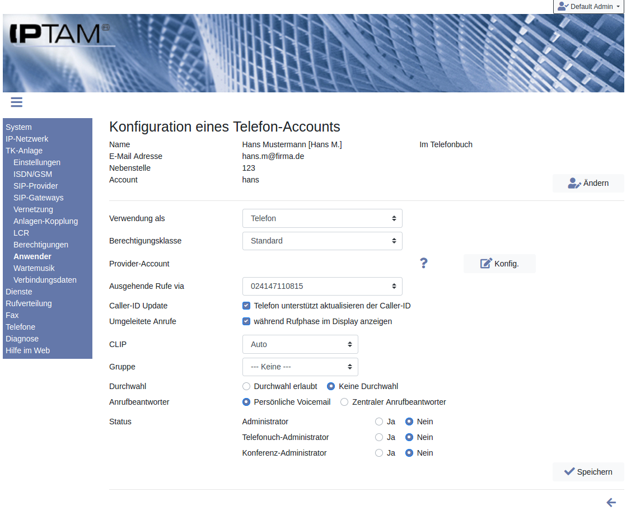Uncheck the Caller-ID Update checkbox

[x=246, y=306]
